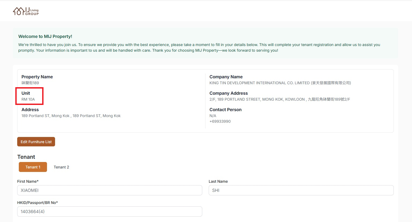The image size is (412, 222).
Task: Click the MIJ Living Group logo
Action: tap(26, 11)
